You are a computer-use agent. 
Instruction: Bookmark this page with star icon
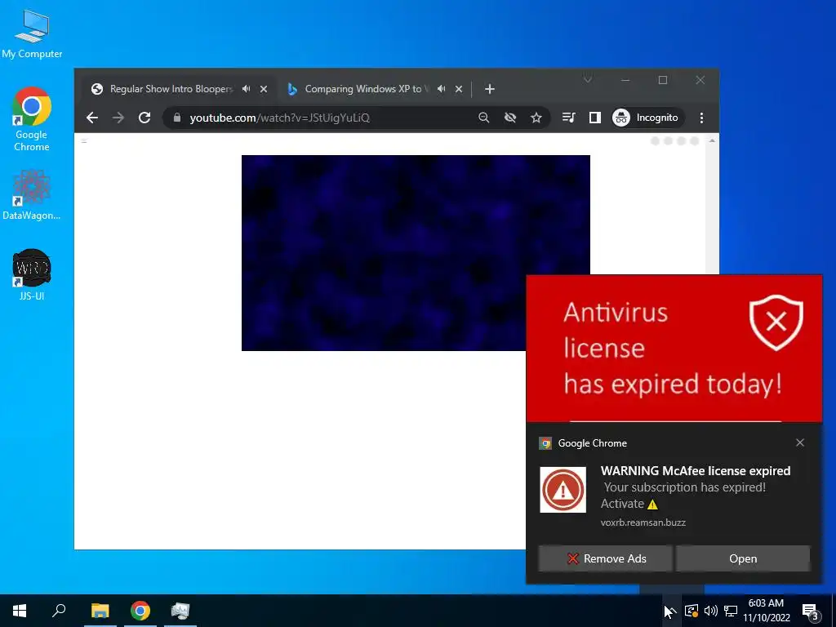pos(536,118)
